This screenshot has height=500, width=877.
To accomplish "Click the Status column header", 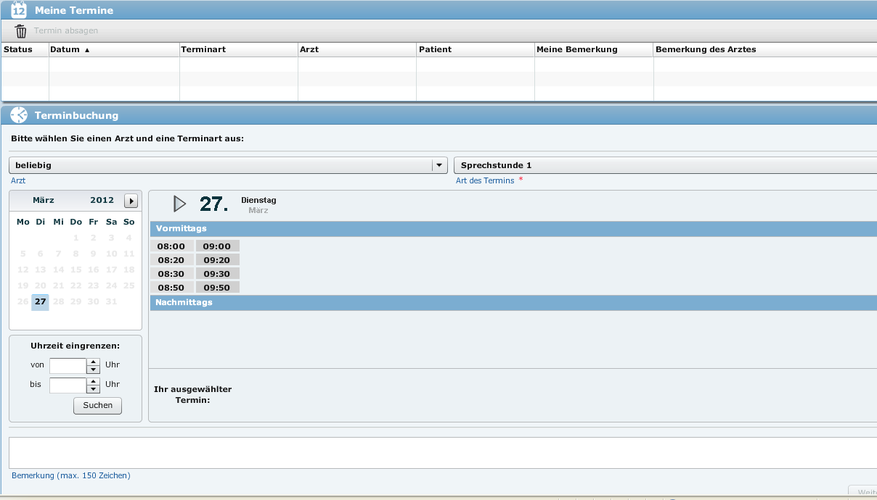I will click(x=25, y=49).
